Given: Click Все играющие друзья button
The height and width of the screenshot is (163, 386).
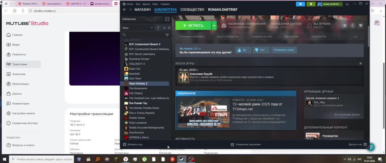Looking at the screenshot, I should click(347, 114).
